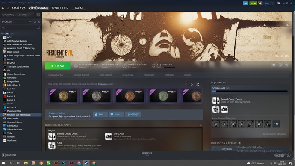Open the Mağaza Sayfası link
The image size is (295, 166).
tap(56, 75)
